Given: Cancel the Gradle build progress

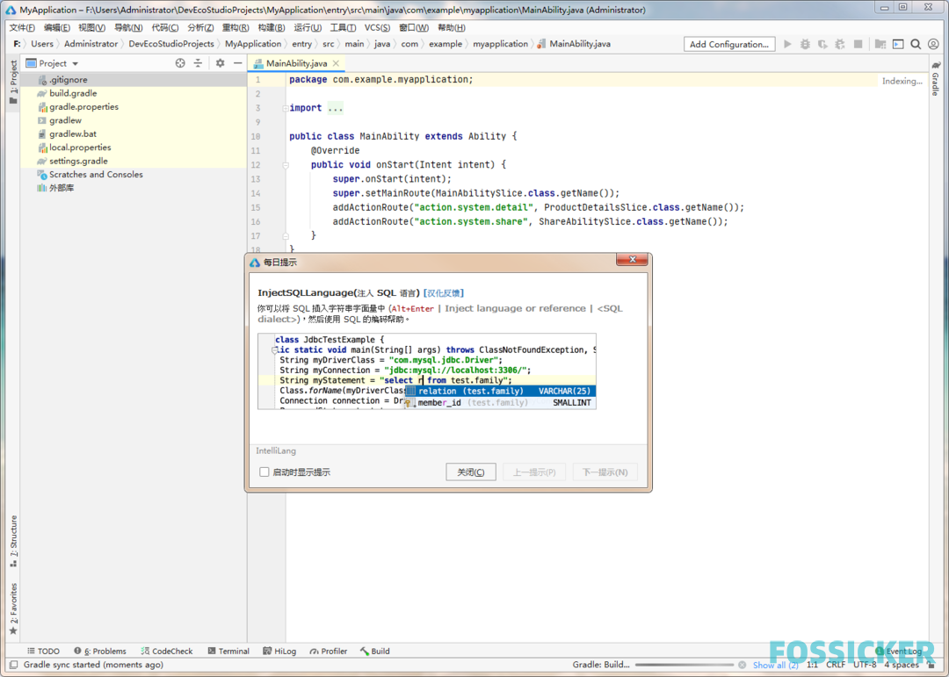Looking at the screenshot, I should tap(742, 665).
